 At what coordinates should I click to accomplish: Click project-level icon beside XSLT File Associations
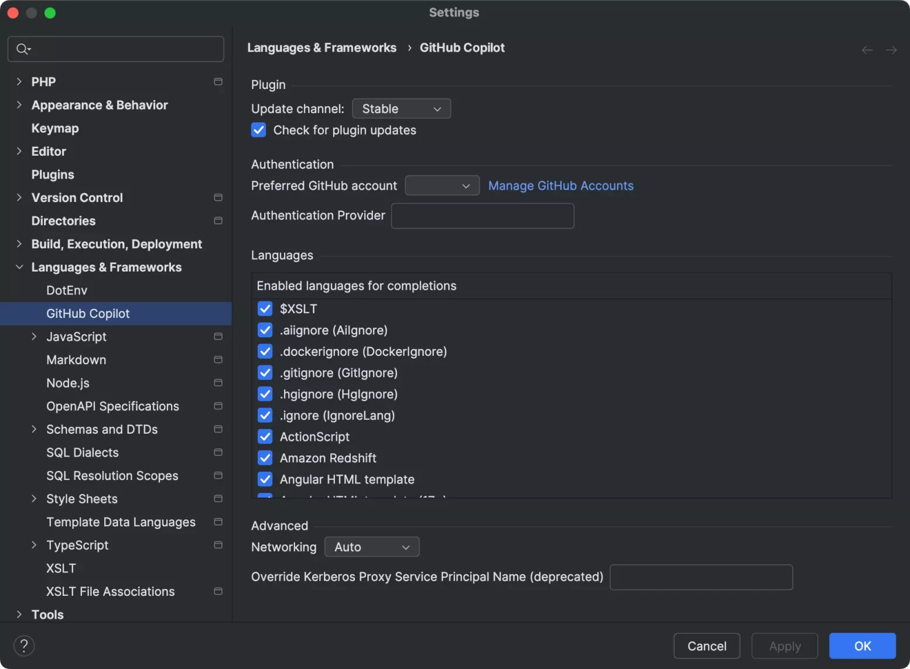tap(218, 592)
